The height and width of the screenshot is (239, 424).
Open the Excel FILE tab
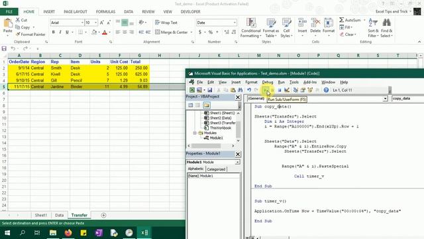9,12
